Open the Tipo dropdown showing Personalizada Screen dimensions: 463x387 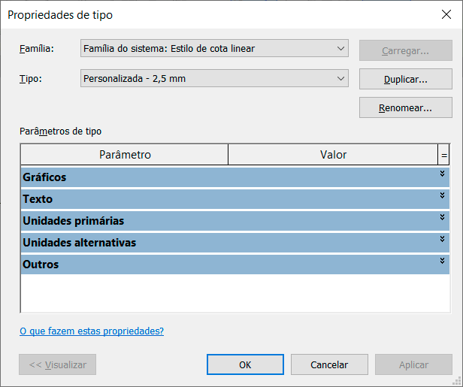pyautogui.click(x=214, y=78)
